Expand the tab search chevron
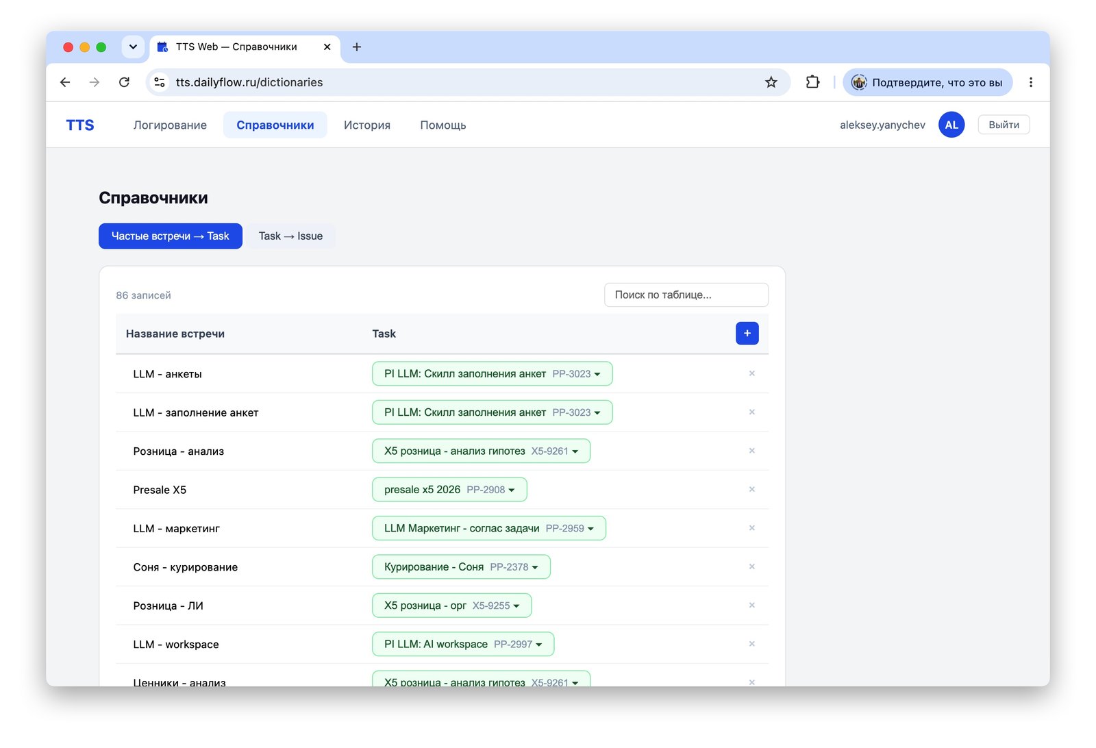Screen dimensions: 1096x748 [x=133, y=47]
